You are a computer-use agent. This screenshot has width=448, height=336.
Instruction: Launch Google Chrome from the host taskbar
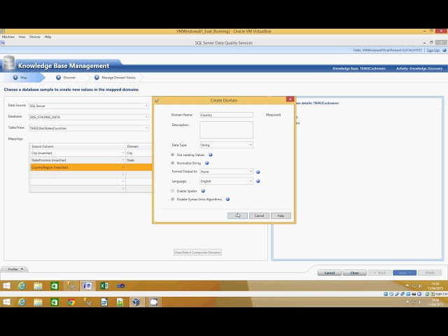[71, 302]
